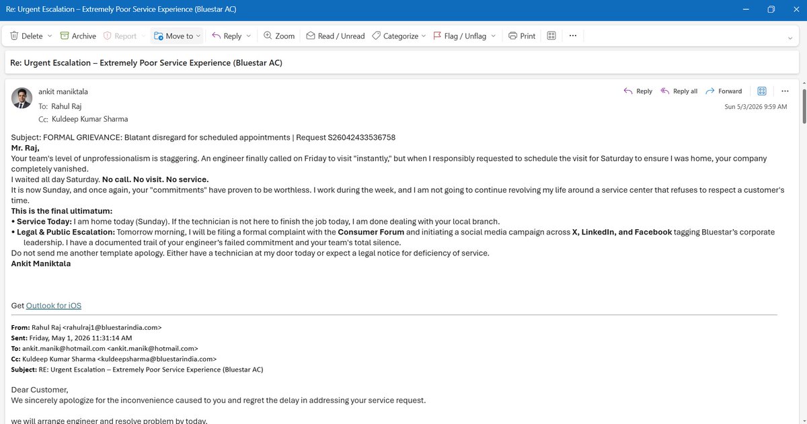Image resolution: width=807 pixels, height=424 pixels.
Task: Click the bold Consumer Forum text
Action: (x=371, y=232)
